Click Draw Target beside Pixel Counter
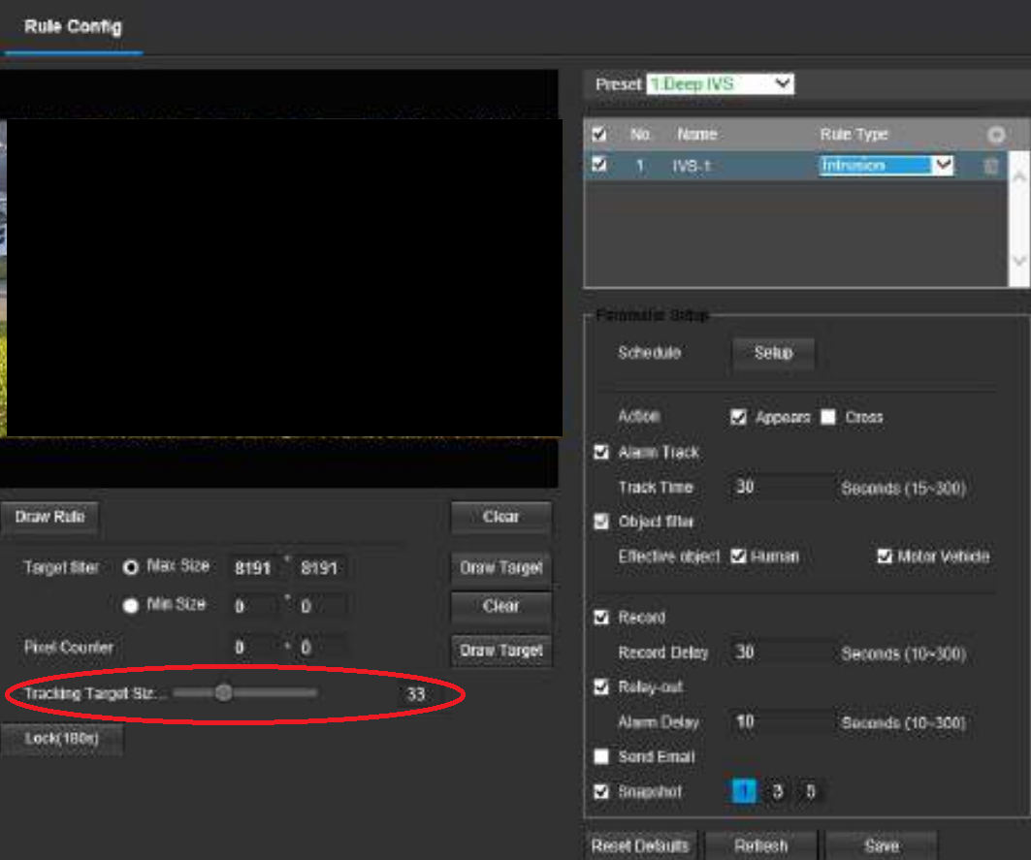The width and height of the screenshot is (1031, 860). point(501,651)
